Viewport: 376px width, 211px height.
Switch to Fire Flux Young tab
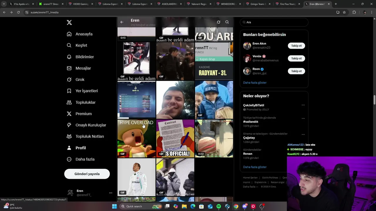[x=288, y=4]
